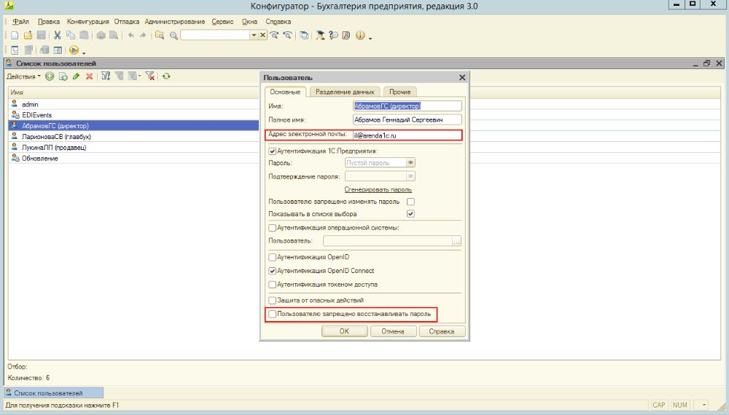The width and height of the screenshot is (729, 415).
Task: Close the Пользователь dialog
Action: 462,77
